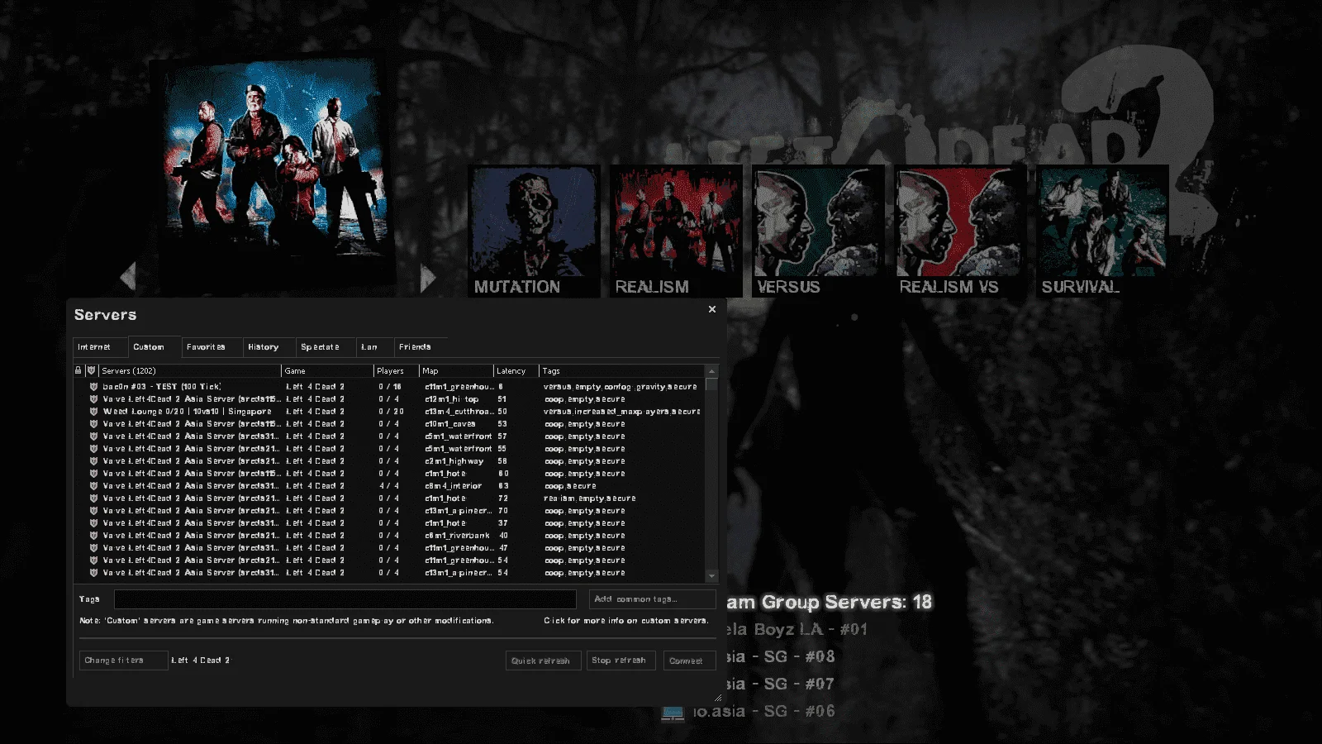
Task: Click the computer icon beside SG - #06
Action: pos(673,713)
